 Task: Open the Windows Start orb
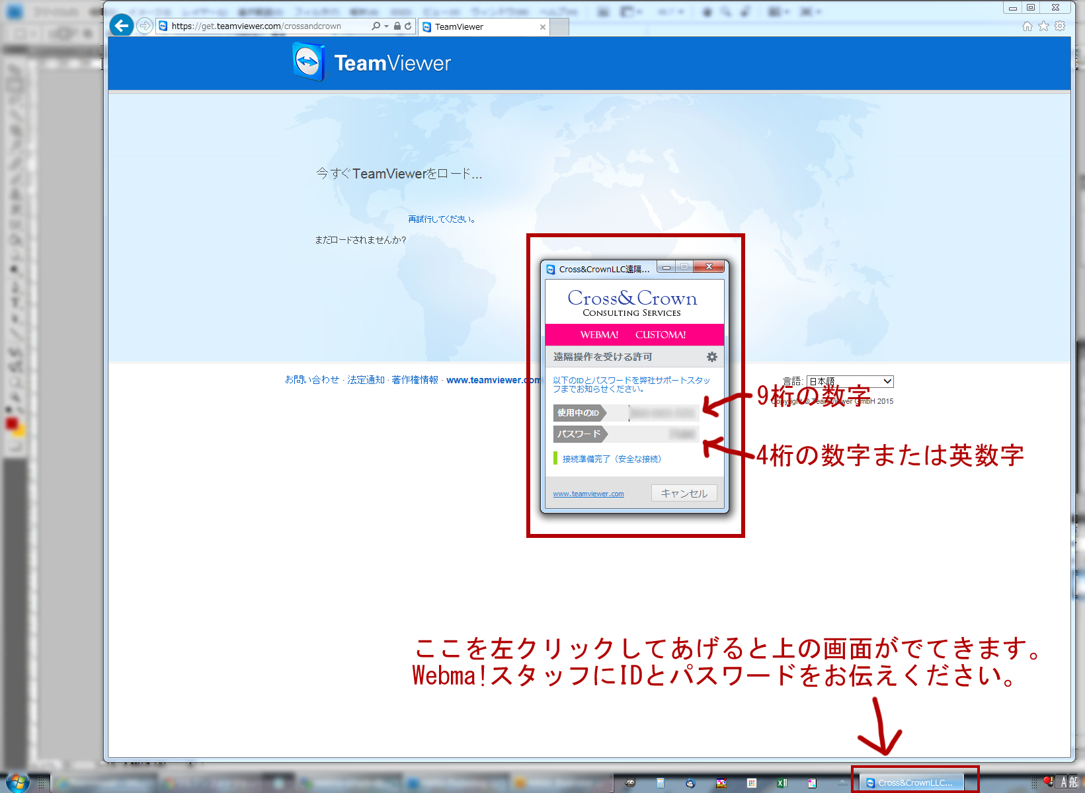point(17,782)
